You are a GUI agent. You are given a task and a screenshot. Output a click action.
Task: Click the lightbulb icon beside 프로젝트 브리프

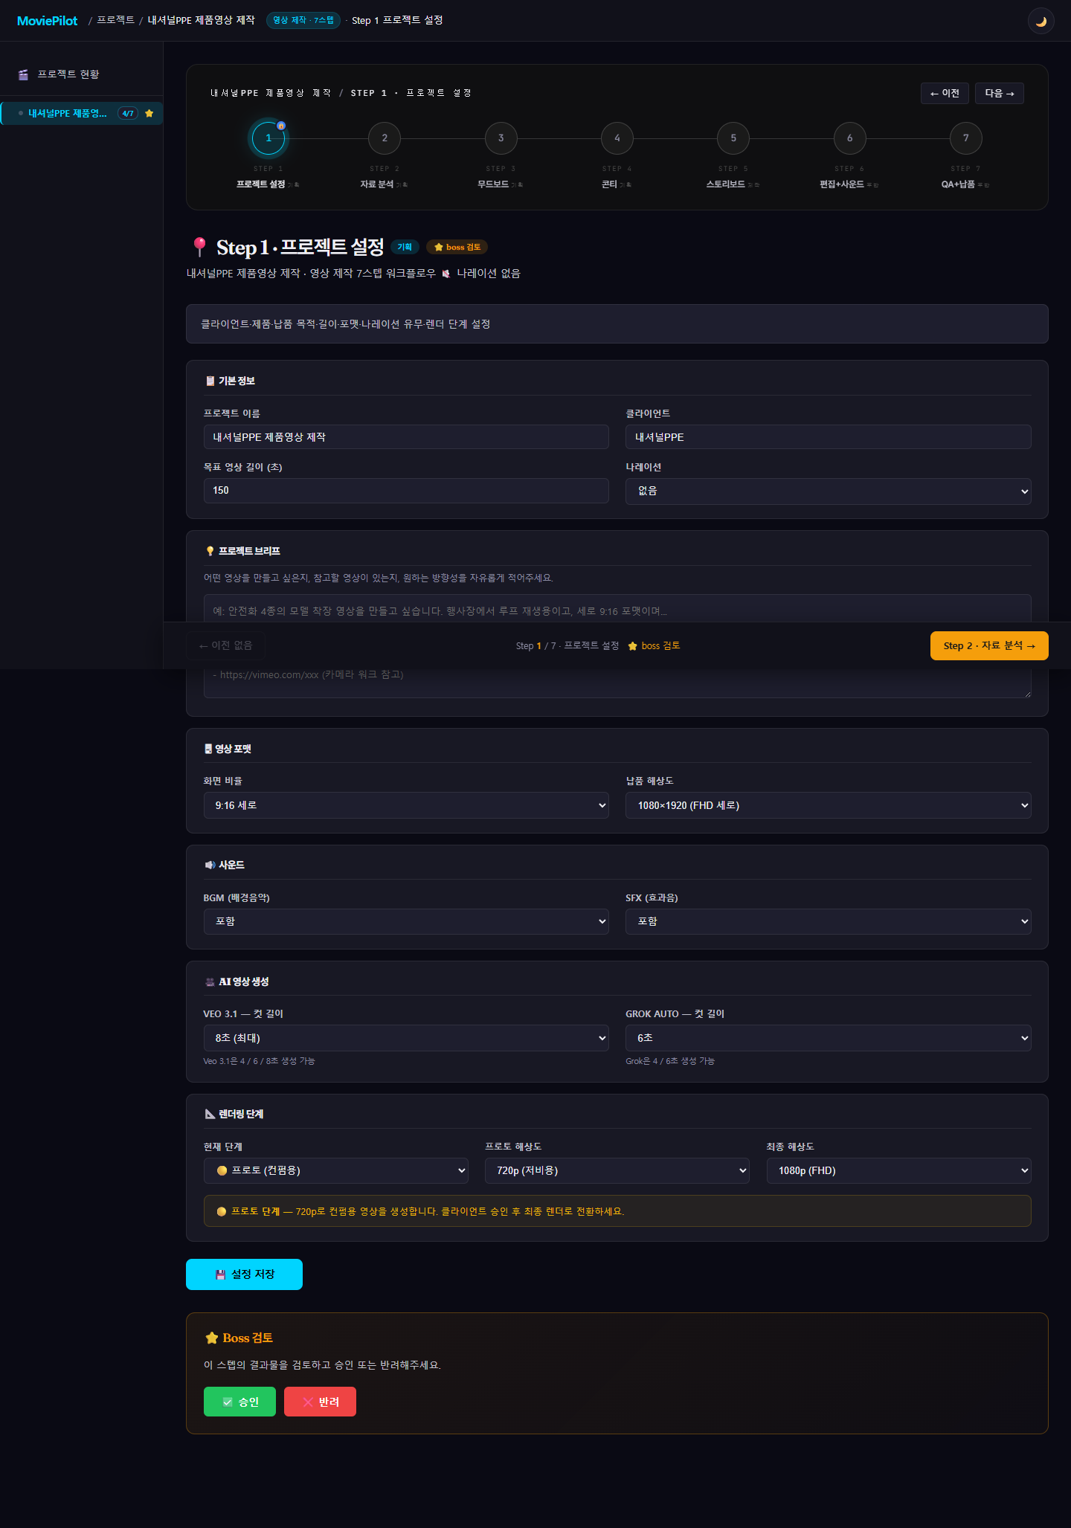[x=210, y=551]
